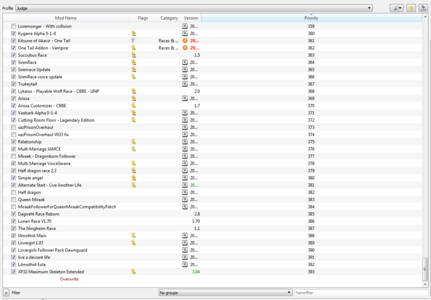431x300 pixels.
Task: Click conflict flag icon for Kygarra Alpha 0-1-0
Action: (x=133, y=33)
